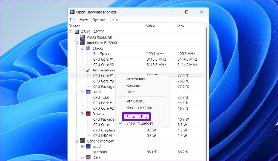Screen dimensions: 278x161
Task: Collapse the Load group under Intel Core
Action: tap(82, 92)
